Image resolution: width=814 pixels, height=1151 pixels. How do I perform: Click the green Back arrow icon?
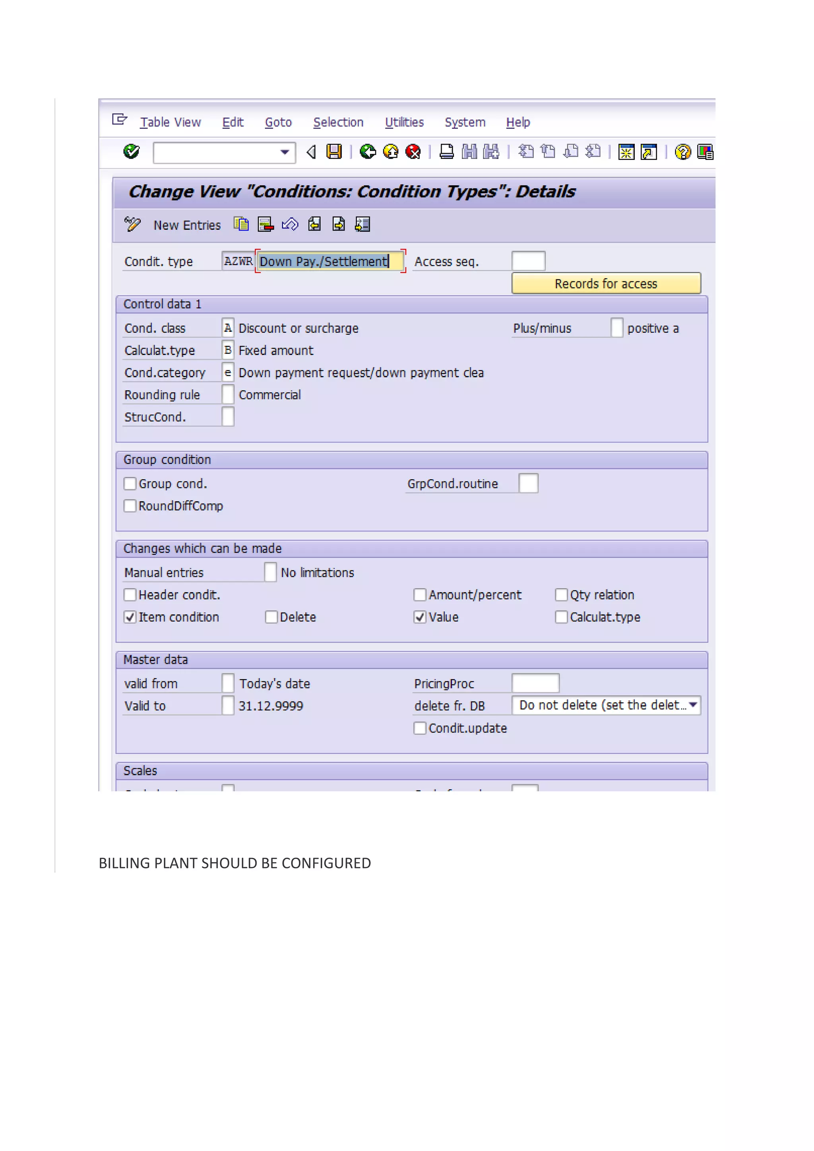tap(368, 151)
